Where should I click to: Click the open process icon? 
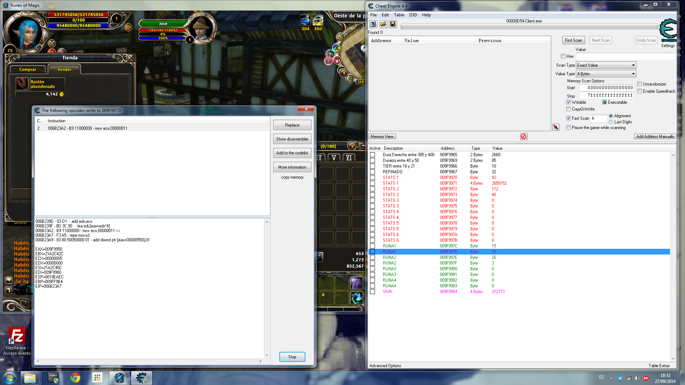point(373,24)
